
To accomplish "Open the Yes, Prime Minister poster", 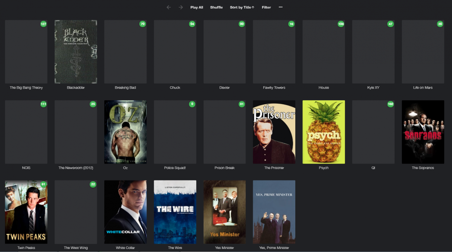I will coord(274,212).
